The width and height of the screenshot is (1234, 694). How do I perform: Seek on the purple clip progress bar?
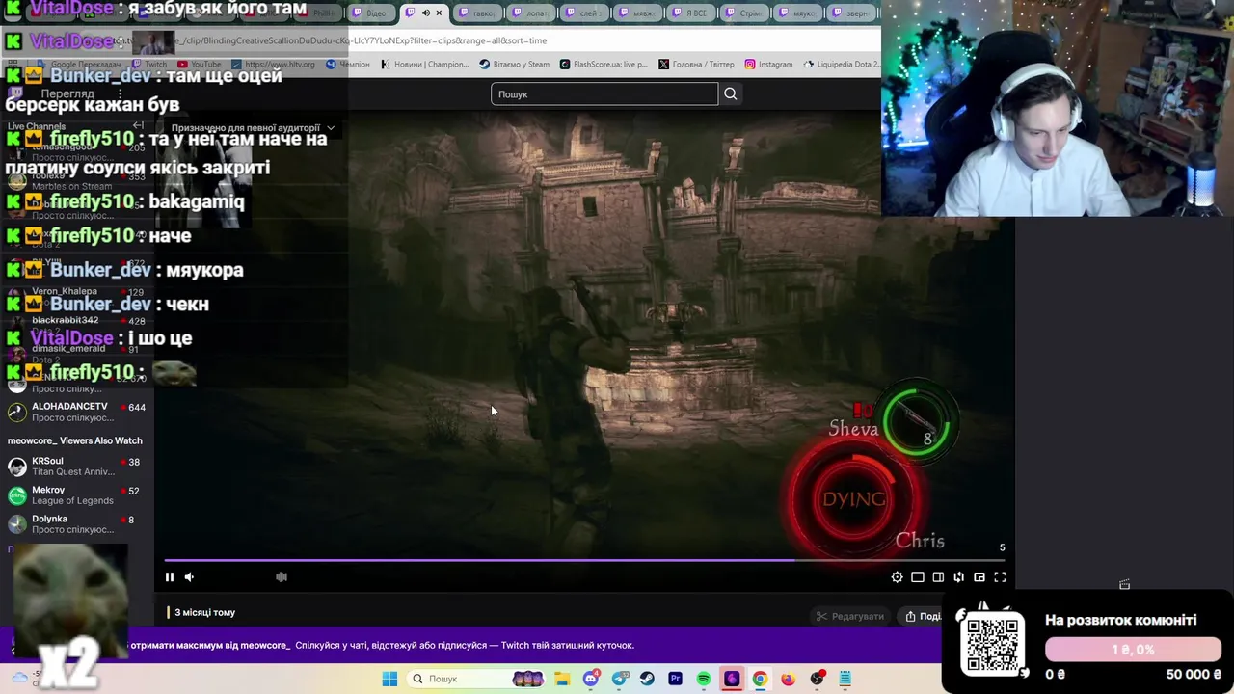pyautogui.click(x=584, y=560)
